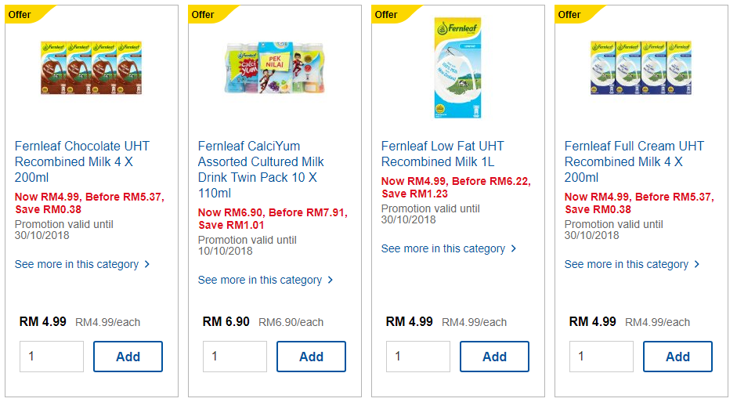Add Fernleaf Full Cream UHT milk to basket
Viewport: 737px width, 402px height.
click(677, 357)
